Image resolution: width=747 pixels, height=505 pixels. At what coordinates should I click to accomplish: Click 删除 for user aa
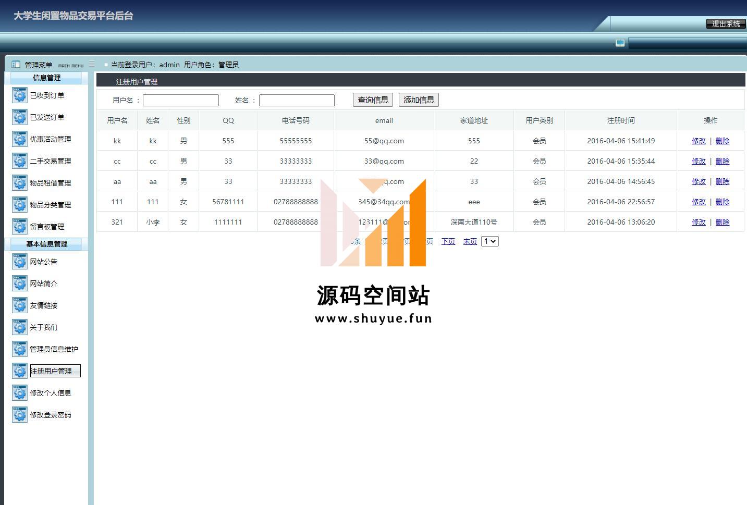click(x=722, y=181)
